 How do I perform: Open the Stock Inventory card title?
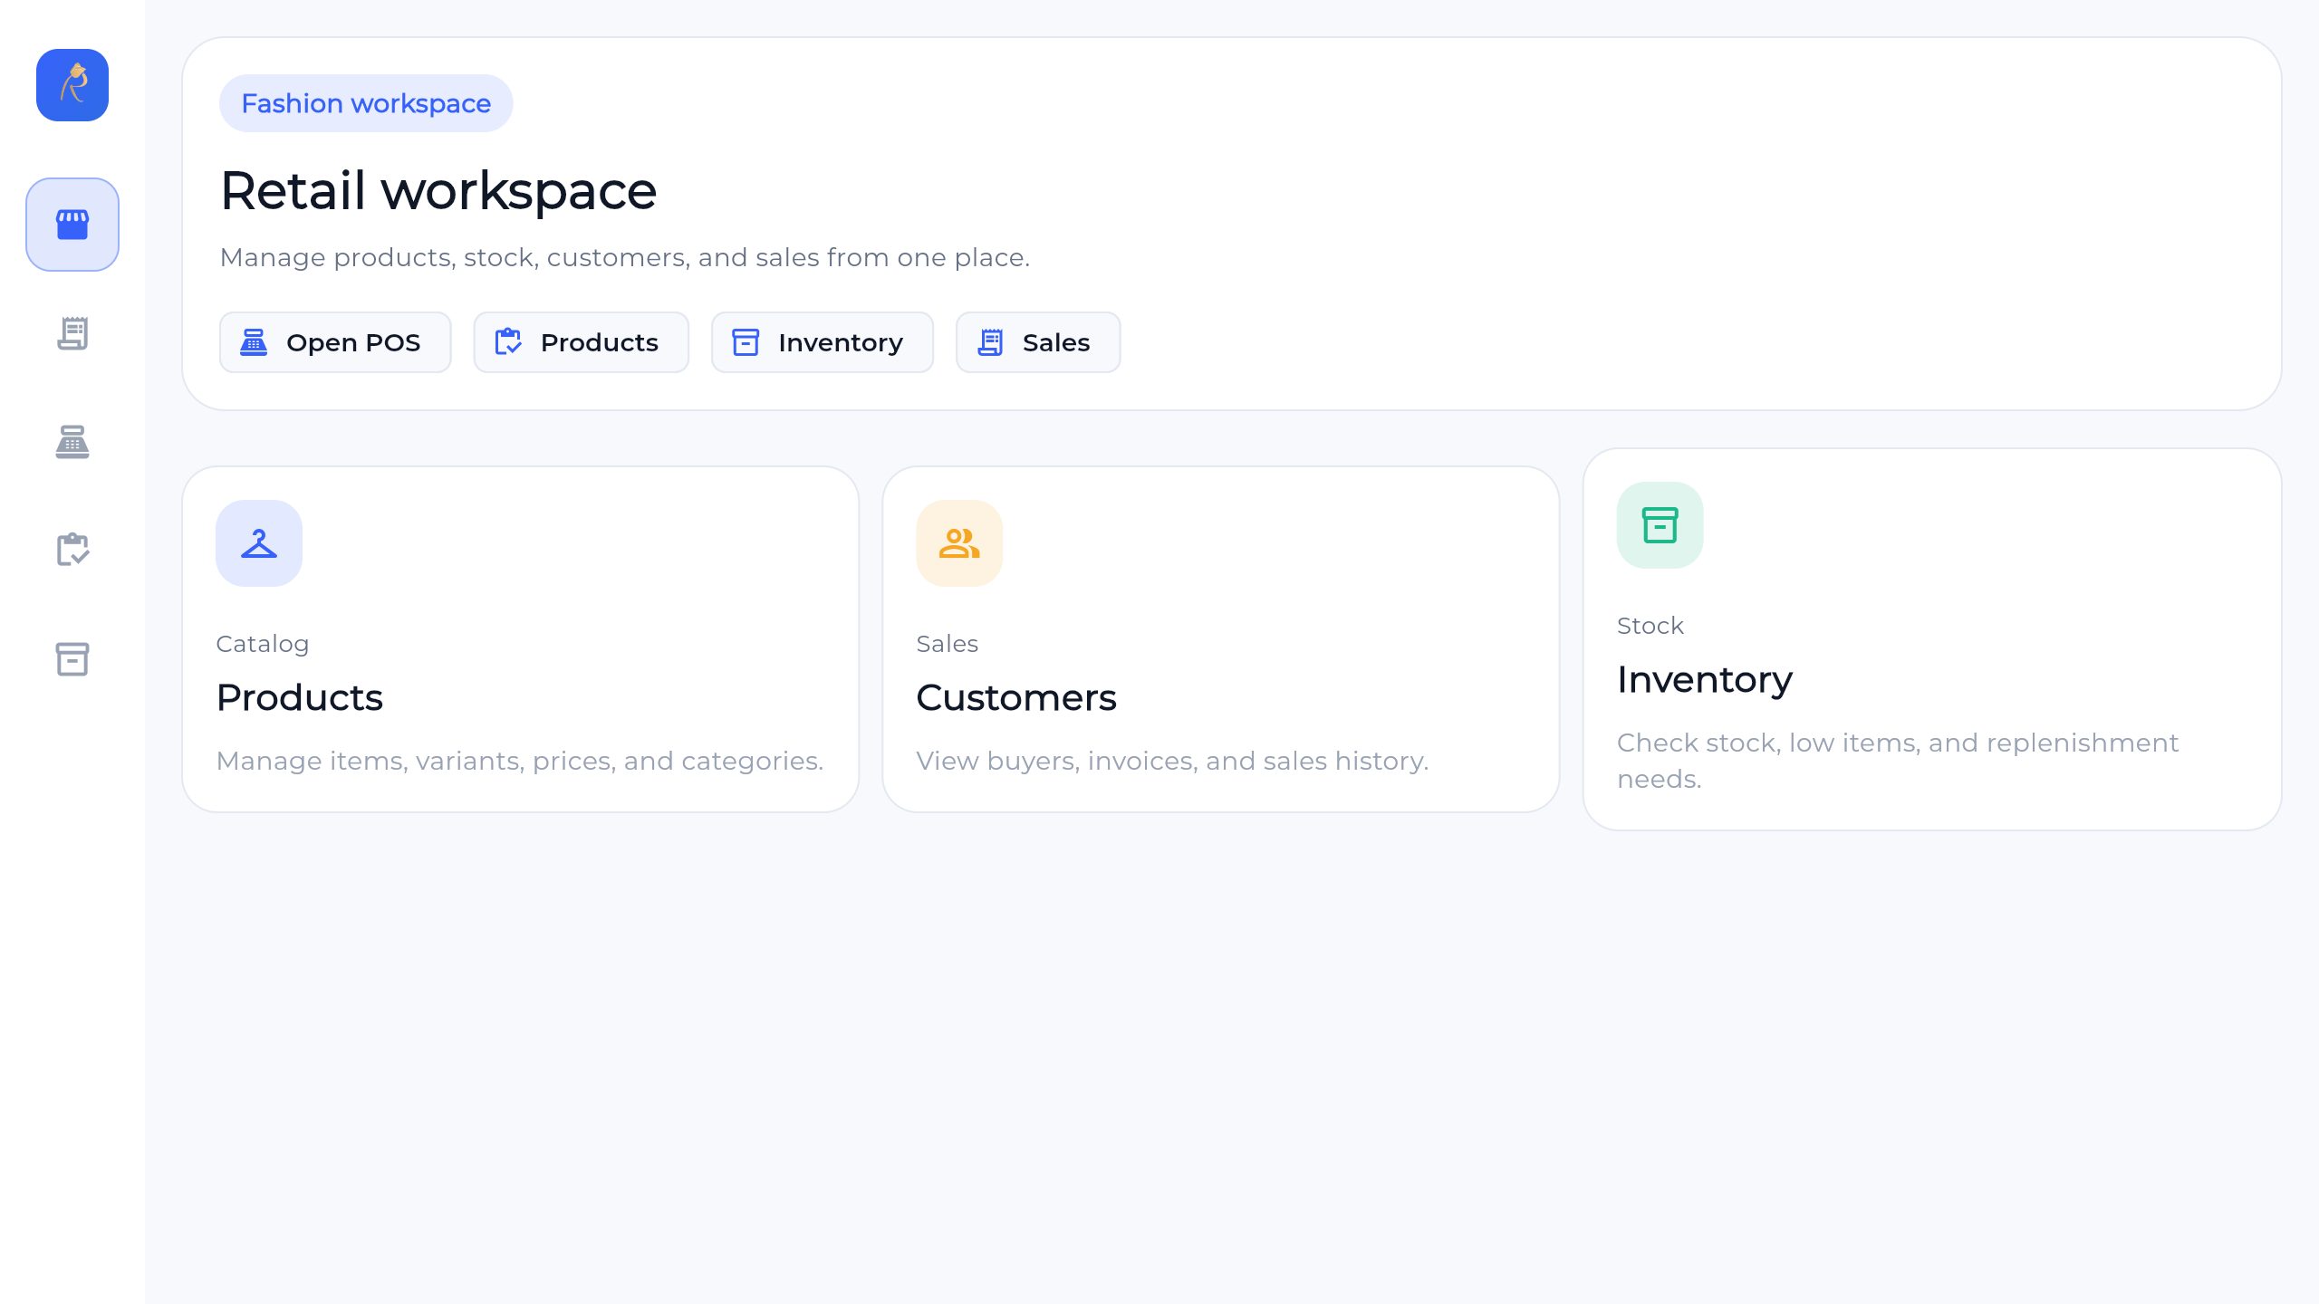point(1705,679)
